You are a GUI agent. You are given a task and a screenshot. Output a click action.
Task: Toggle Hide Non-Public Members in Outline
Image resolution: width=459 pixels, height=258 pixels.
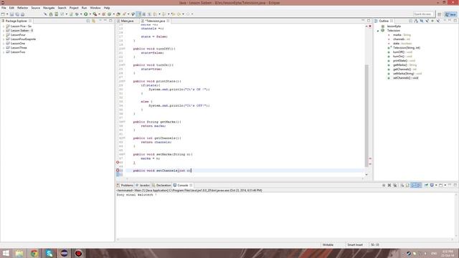tap(432, 21)
